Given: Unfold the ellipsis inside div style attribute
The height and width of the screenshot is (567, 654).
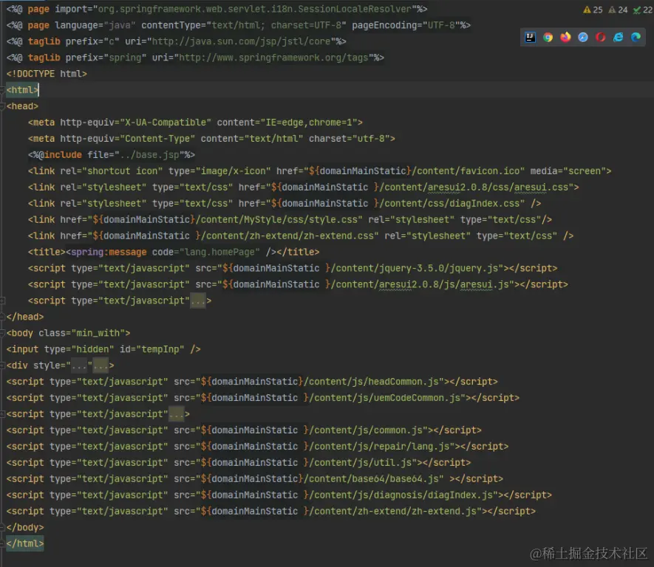Looking at the screenshot, I should pos(79,365).
